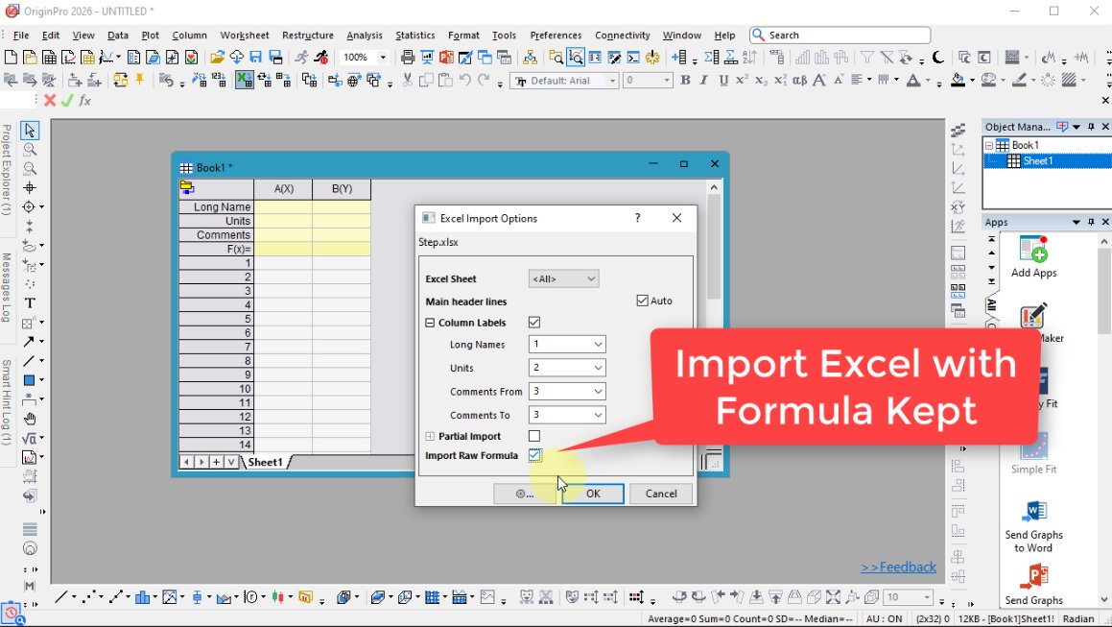Select Sheet1 in Object Manager
1112x627 pixels.
(x=1037, y=161)
